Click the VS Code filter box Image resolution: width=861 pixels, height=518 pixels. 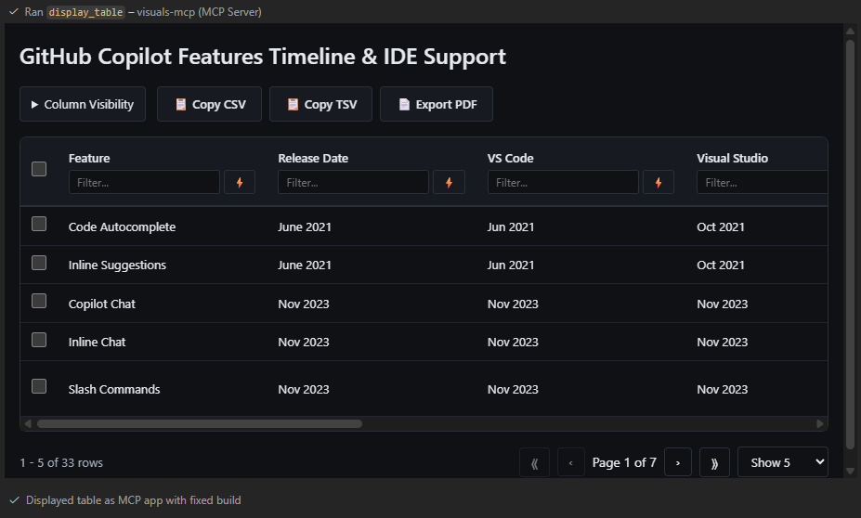pyautogui.click(x=564, y=183)
